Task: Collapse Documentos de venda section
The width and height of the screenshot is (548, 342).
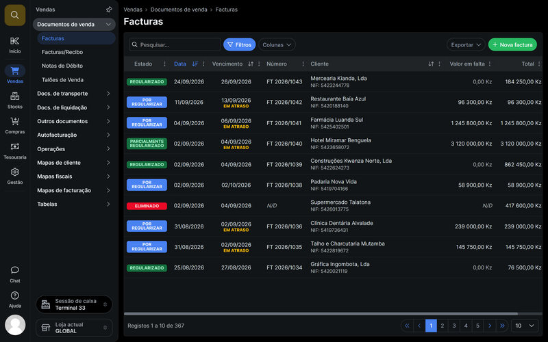Action: [x=74, y=25]
